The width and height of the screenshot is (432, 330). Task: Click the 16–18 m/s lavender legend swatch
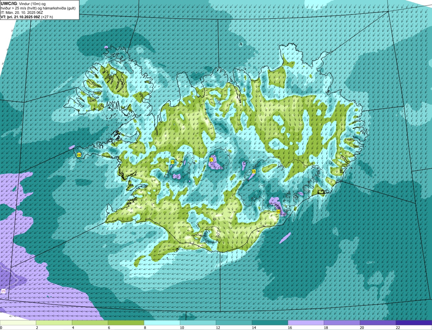[306, 323]
